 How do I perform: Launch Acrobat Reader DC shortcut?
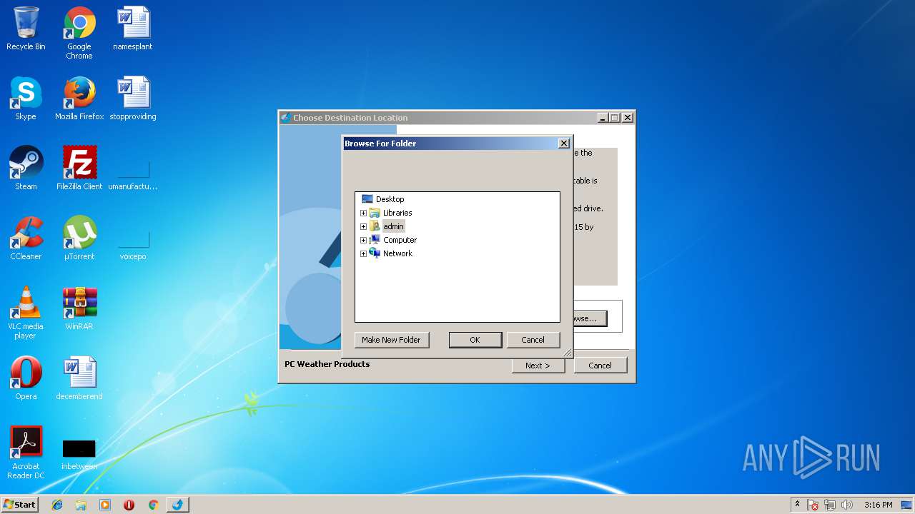[26, 453]
